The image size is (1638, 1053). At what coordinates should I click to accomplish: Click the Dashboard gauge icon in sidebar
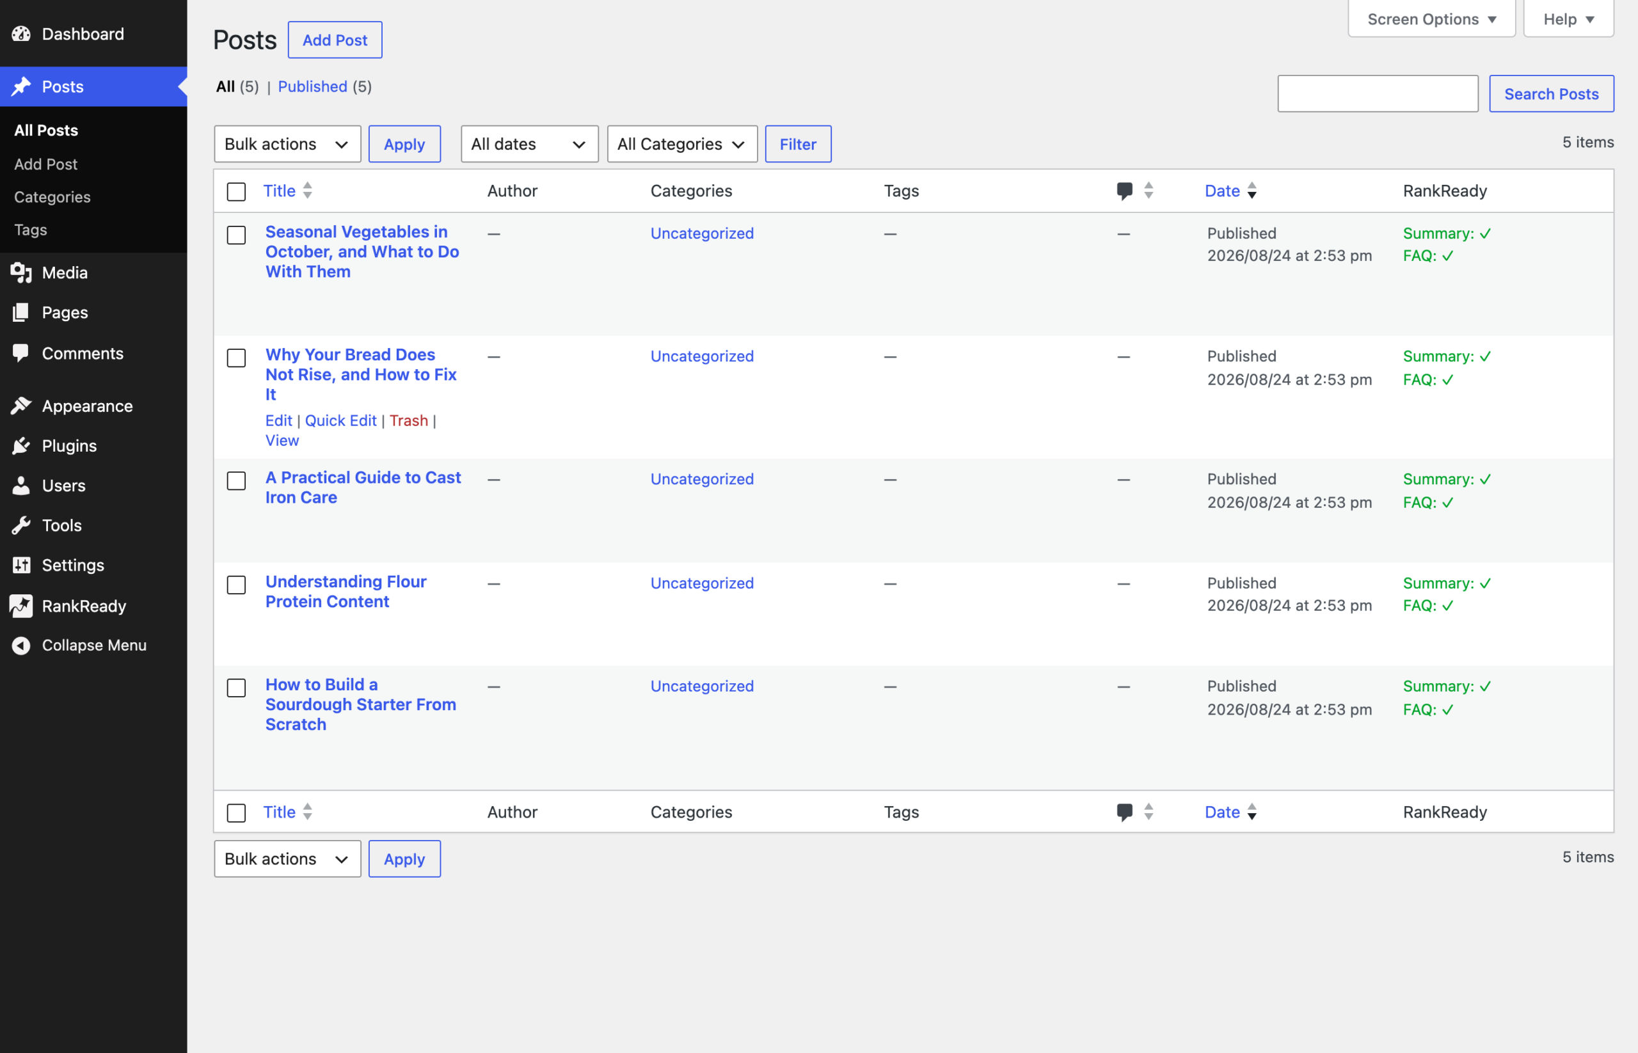click(21, 33)
